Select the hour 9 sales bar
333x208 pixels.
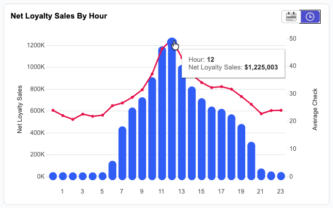(x=142, y=138)
